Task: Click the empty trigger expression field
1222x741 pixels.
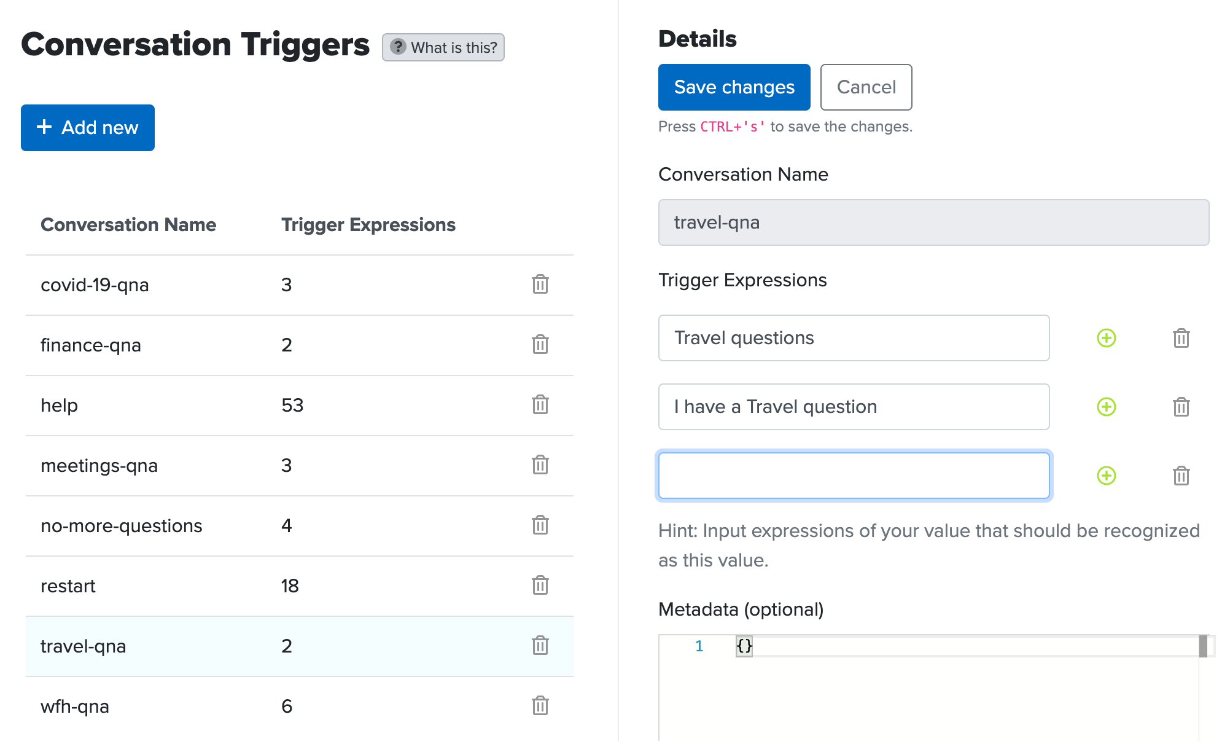Action: pos(854,476)
